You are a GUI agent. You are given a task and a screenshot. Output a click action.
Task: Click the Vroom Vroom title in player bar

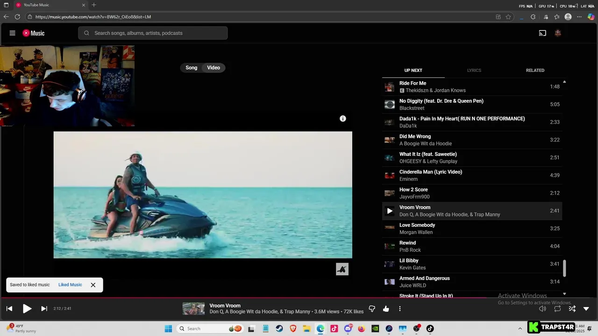(225, 306)
